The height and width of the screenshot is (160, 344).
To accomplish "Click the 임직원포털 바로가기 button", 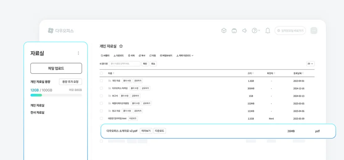I will click(290, 31).
